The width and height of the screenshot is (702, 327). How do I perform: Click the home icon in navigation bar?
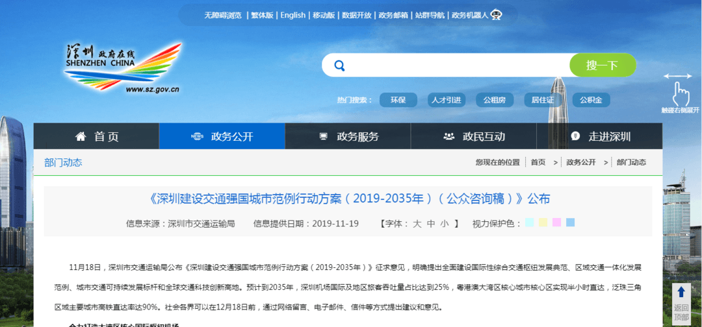[x=81, y=136]
